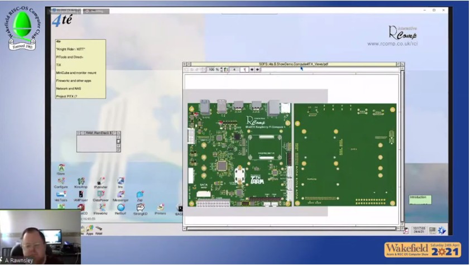
Task: Launch the Publisher desktop icon
Action: pyautogui.click(x=100, y=182)
